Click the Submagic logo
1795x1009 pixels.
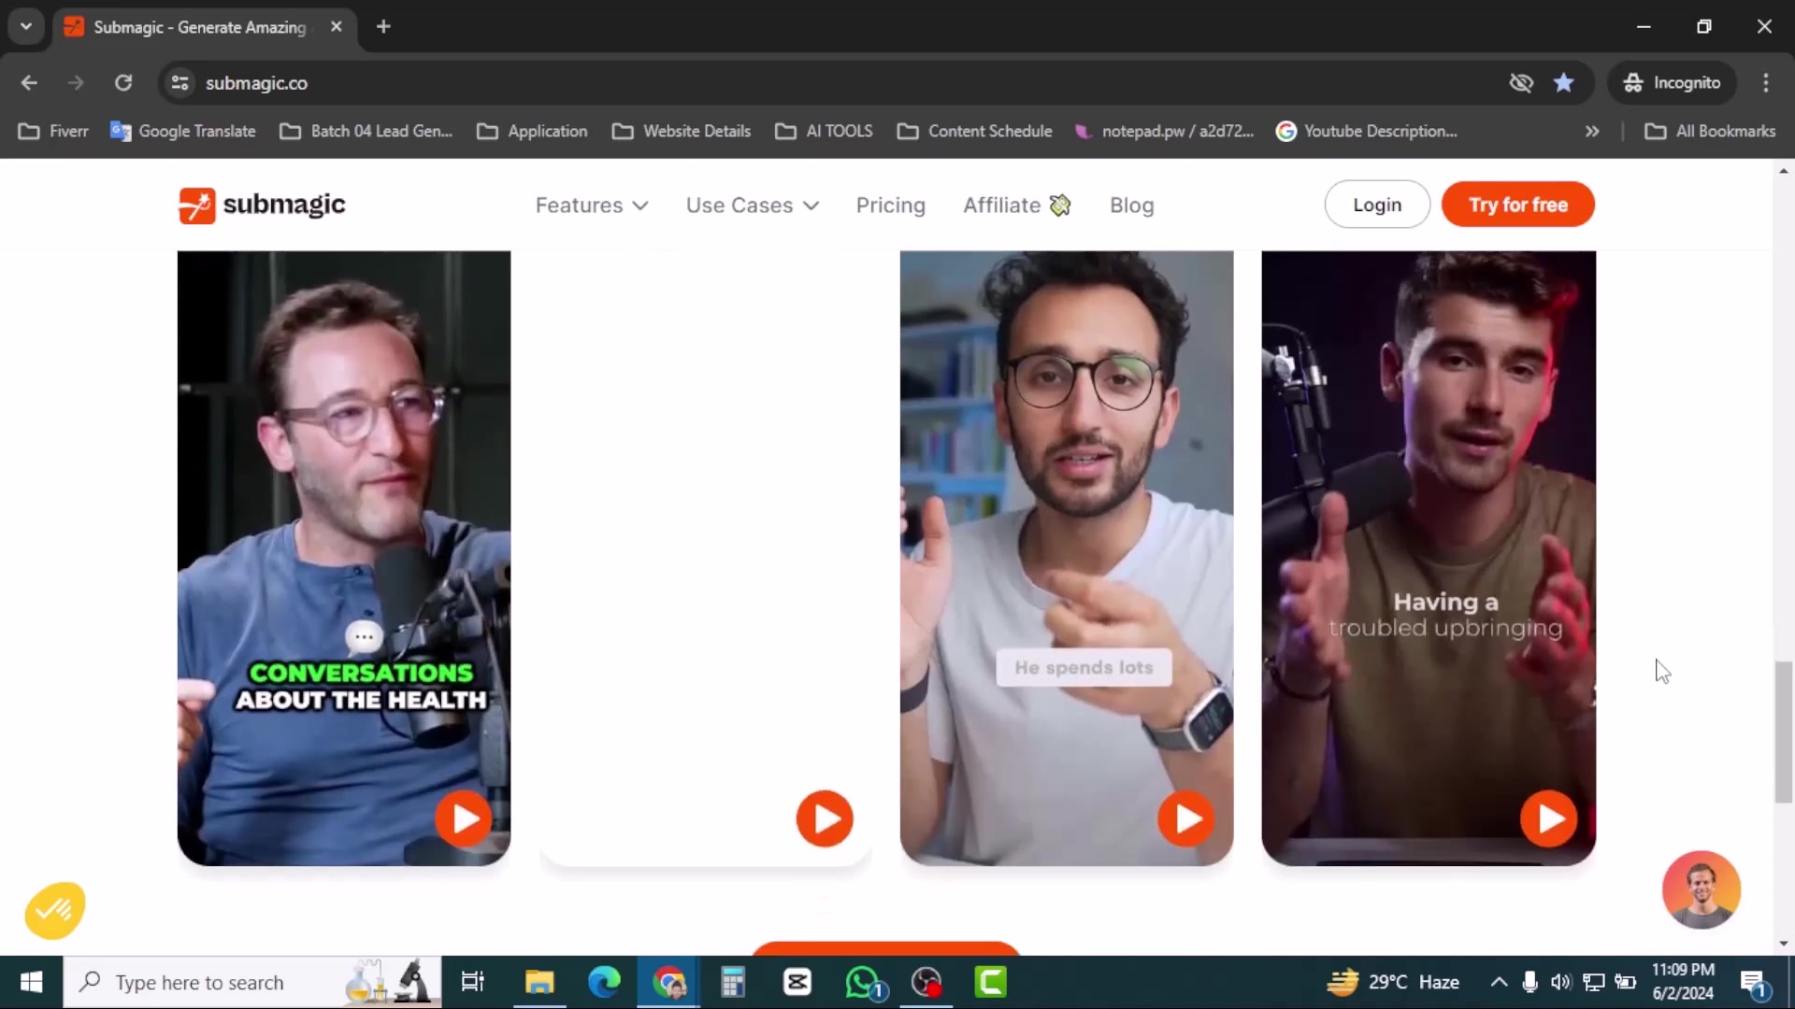click(262, 205)
